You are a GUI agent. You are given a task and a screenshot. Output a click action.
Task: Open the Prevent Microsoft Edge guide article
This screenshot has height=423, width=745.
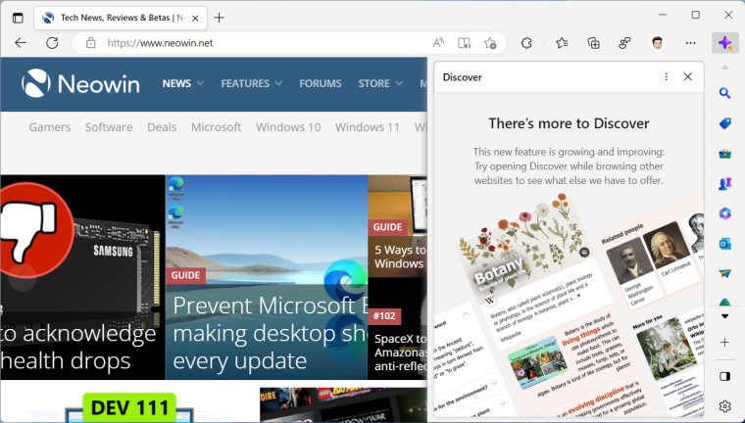tap(267, 277)
